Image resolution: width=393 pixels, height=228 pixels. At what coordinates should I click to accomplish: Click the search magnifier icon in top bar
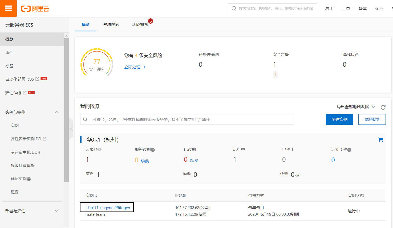coord(234,9)
